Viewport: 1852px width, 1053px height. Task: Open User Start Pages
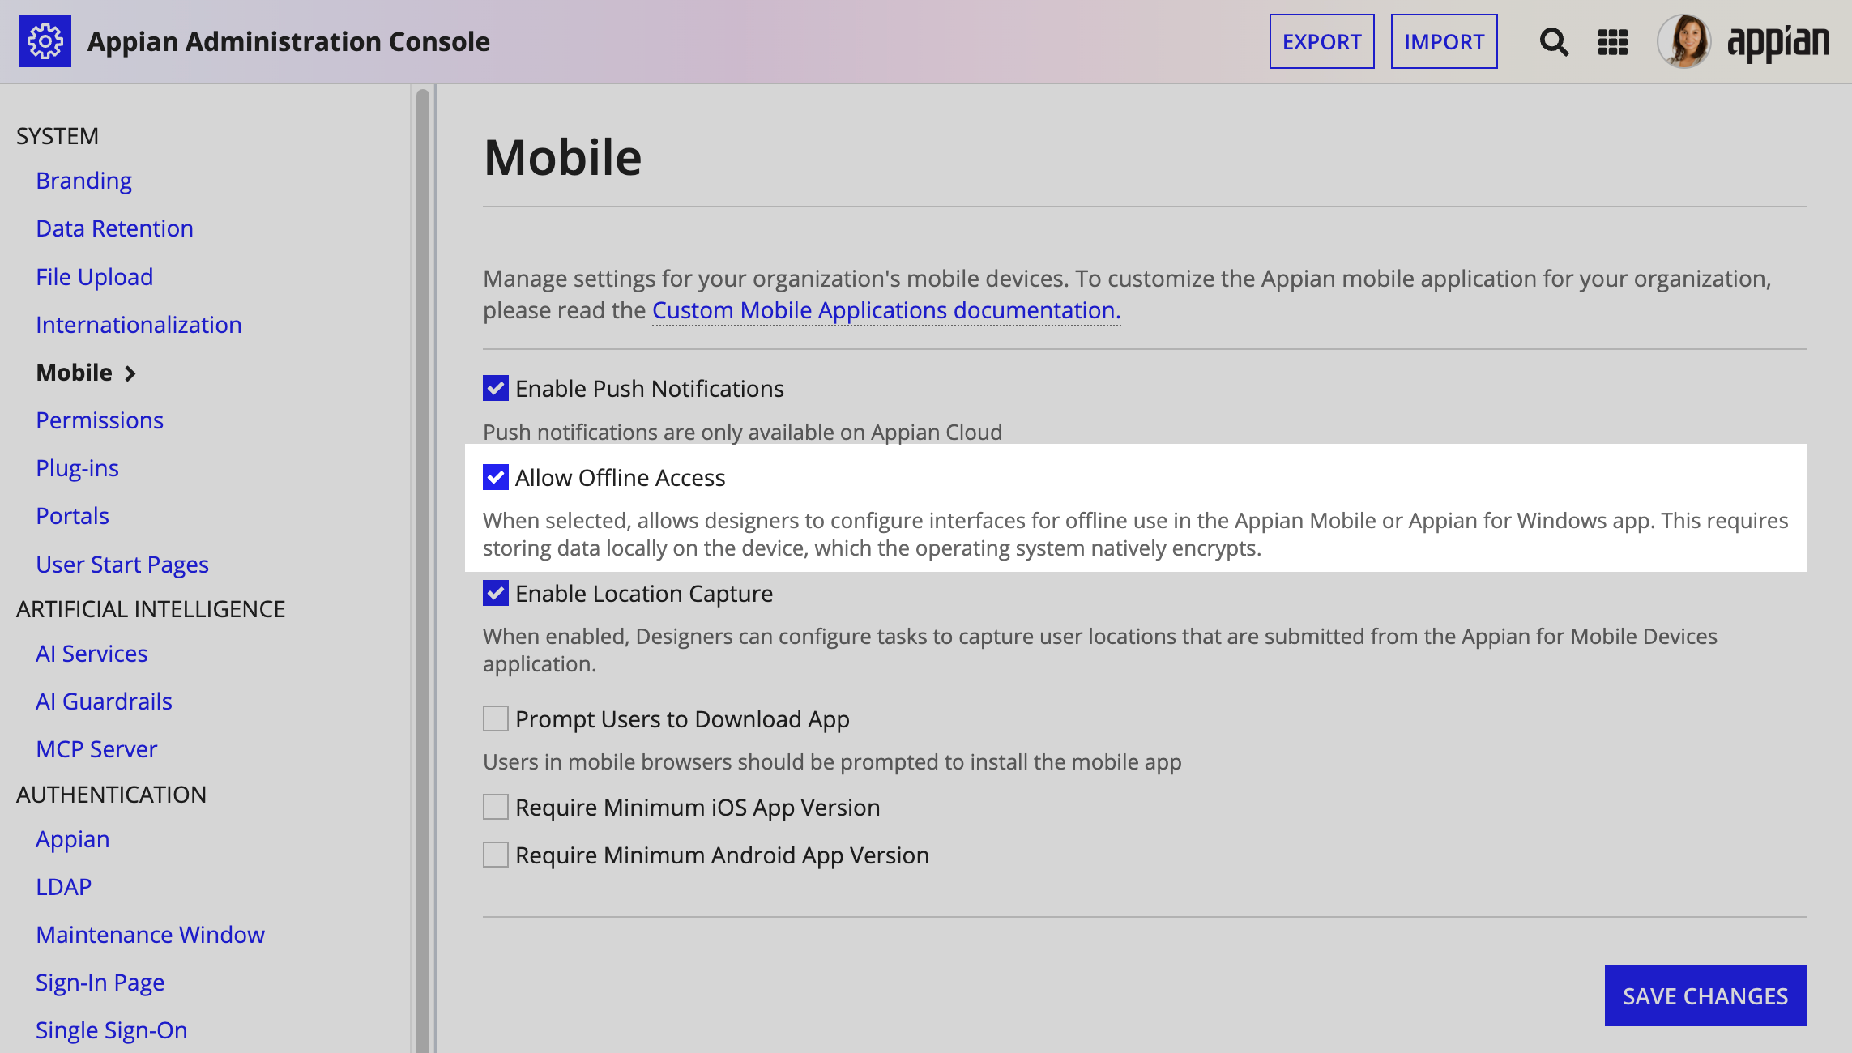tap(122, 565)
